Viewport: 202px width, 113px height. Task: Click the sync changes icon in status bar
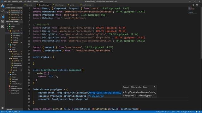(11, 112)
